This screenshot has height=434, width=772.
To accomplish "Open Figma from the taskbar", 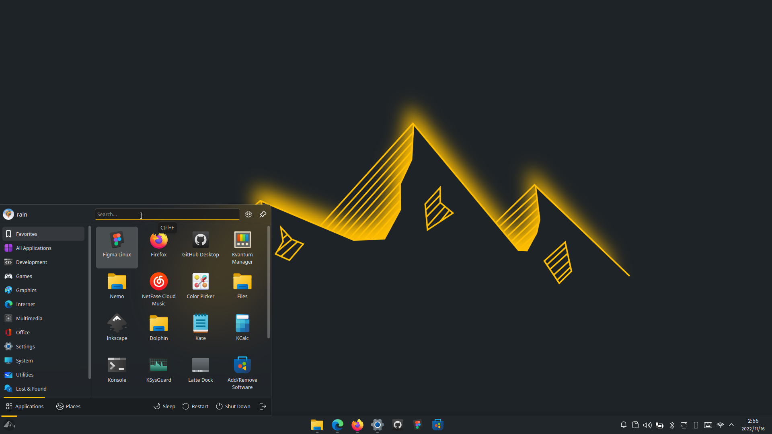I will point(418,425).
